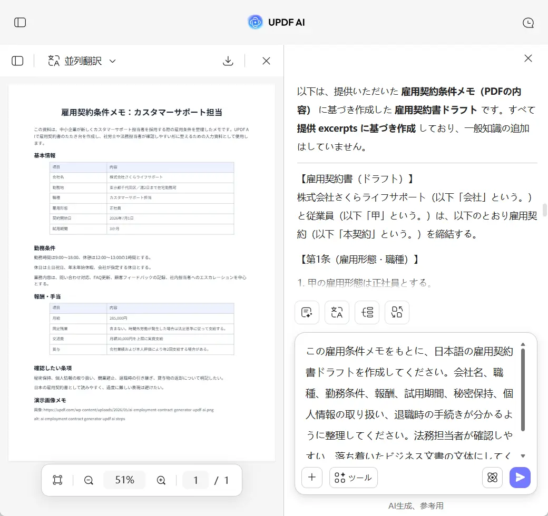The height and width of the screenshot is (516, 548).
Task: Send the prompt with the arrow button
Action: point(520,477)
